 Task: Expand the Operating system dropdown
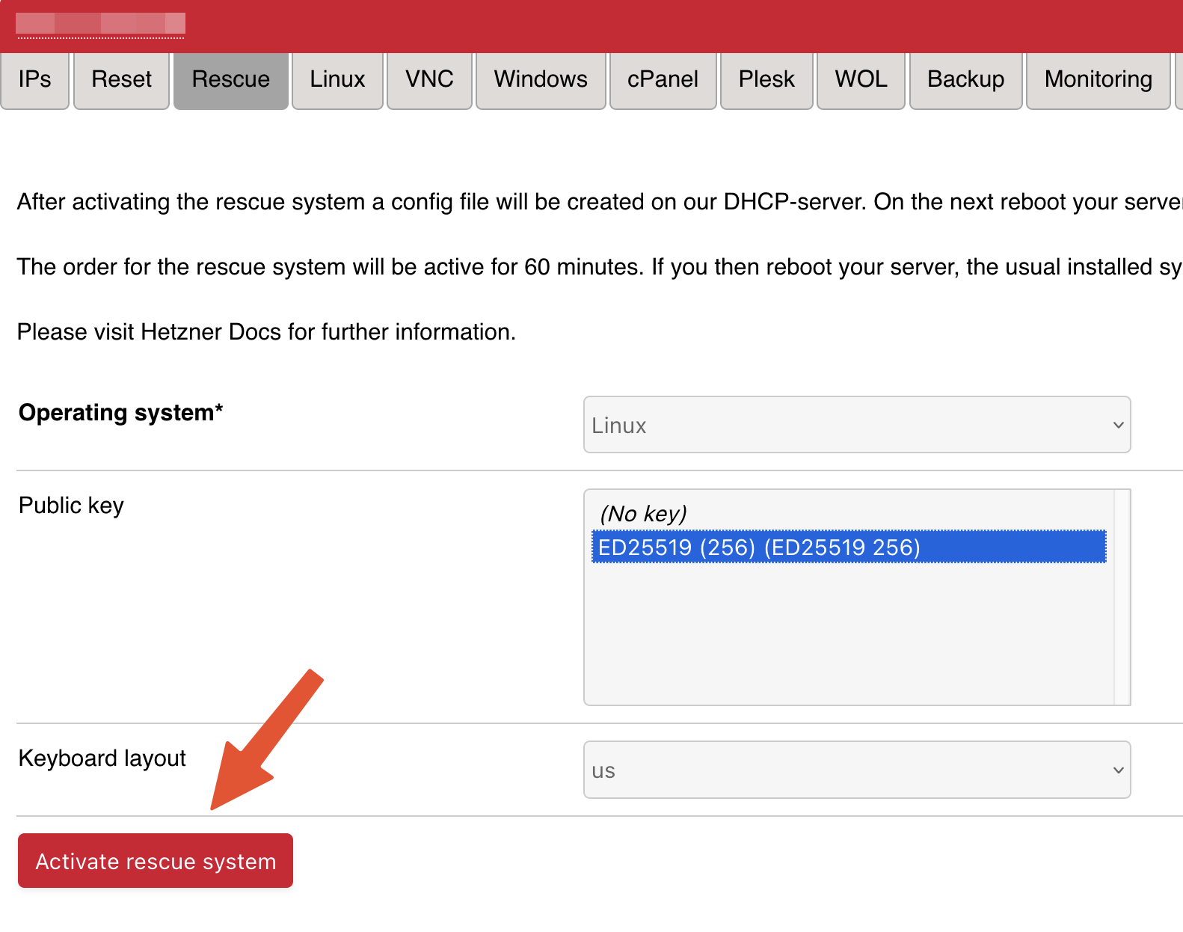tap(856, 425)
